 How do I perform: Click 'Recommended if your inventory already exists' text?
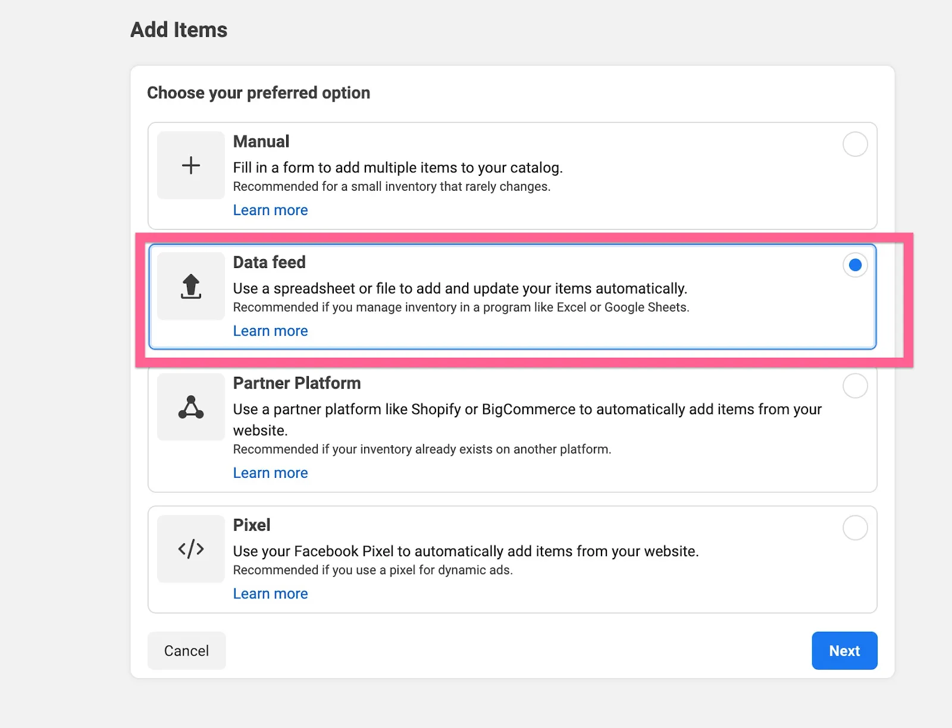(422, 449)
